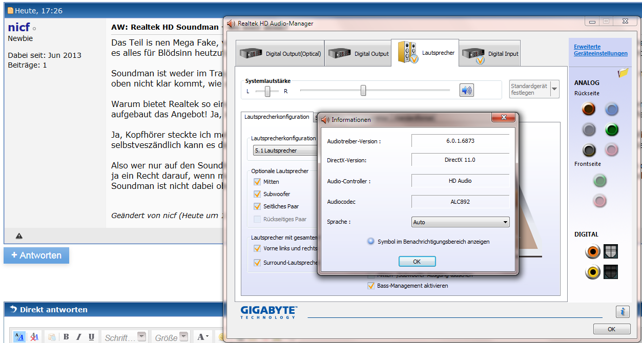
Task: Click the lower digital optical connector icon
Action: 611,272
